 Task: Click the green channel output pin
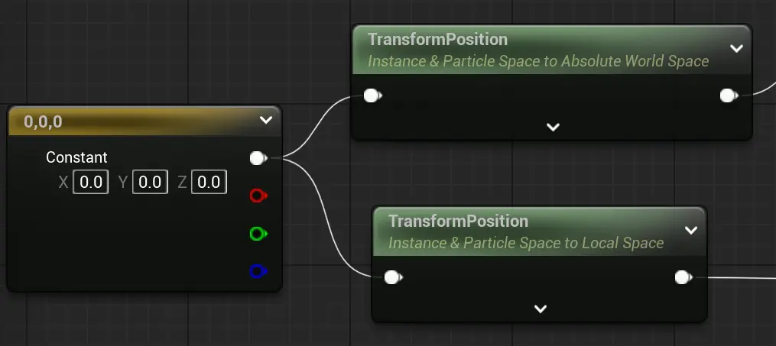(258, 234)
